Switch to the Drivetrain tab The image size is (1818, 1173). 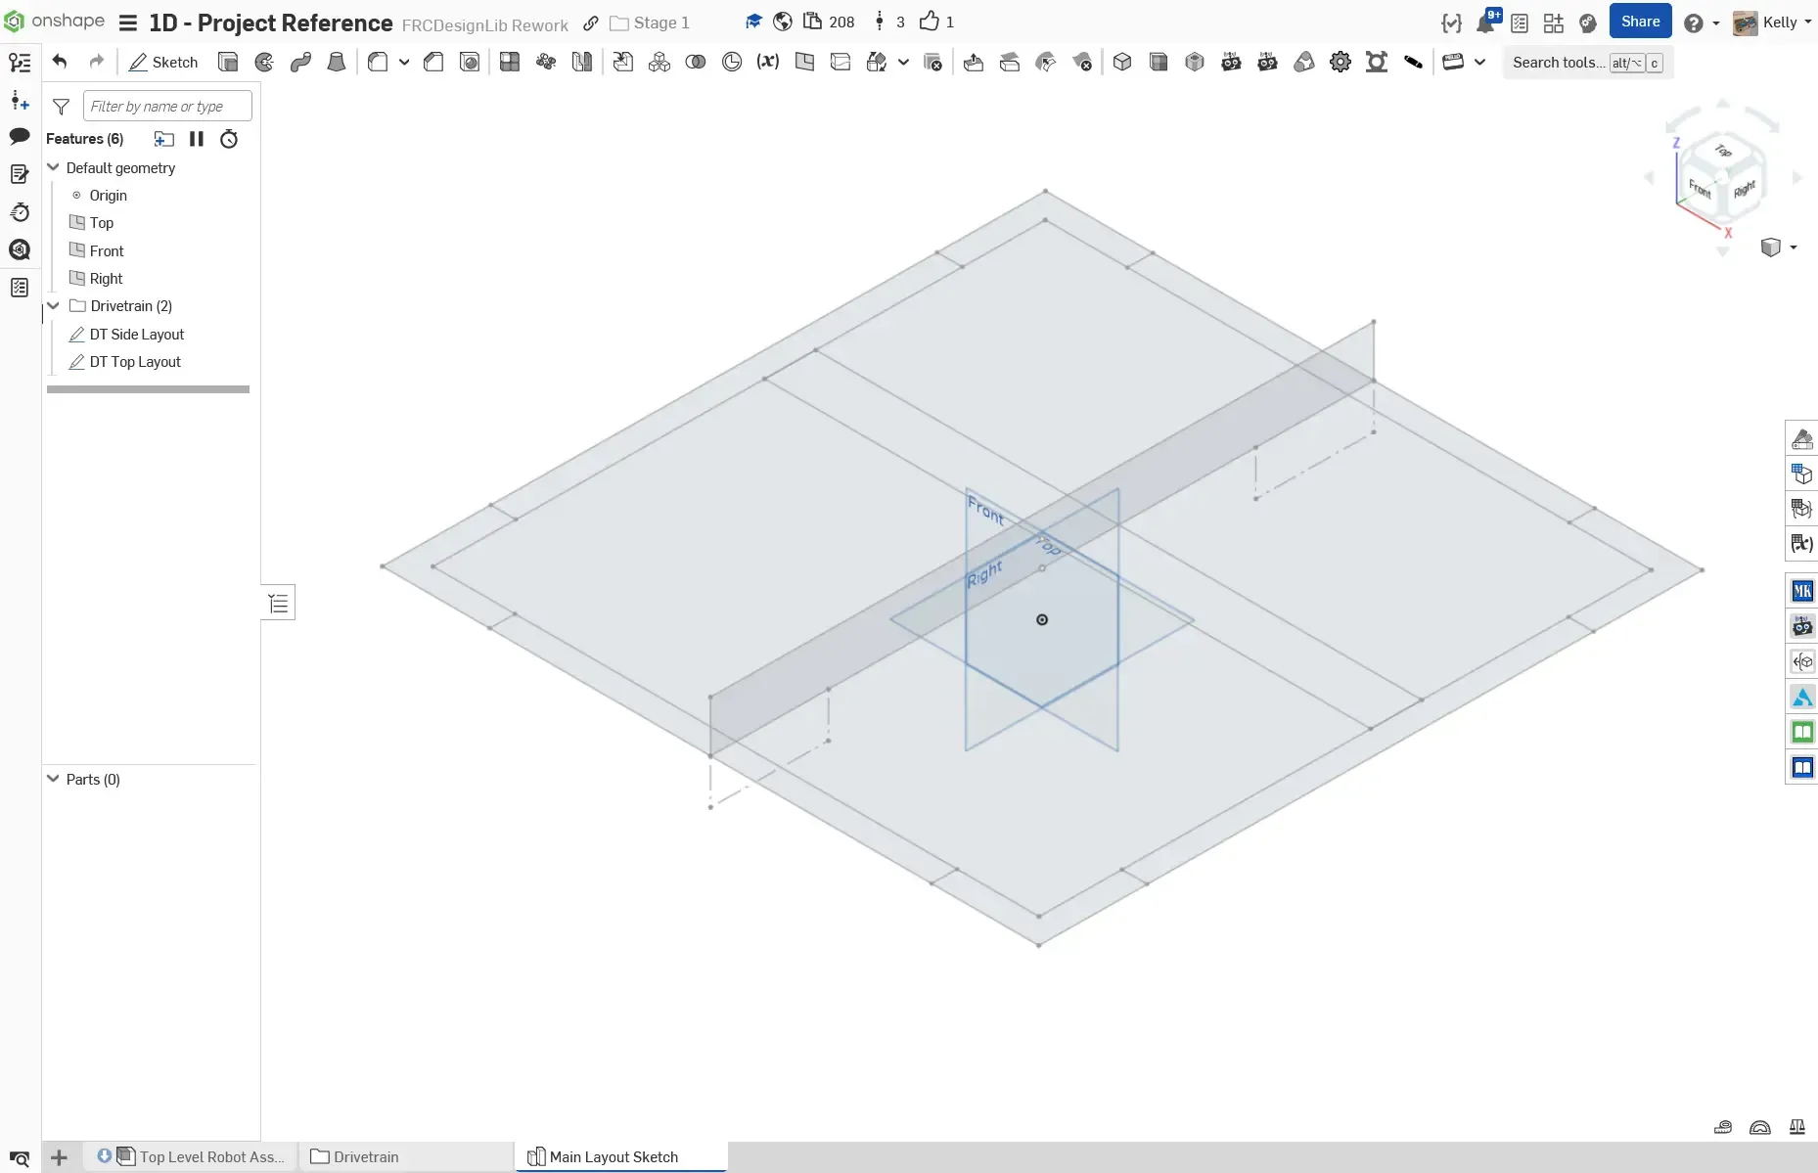pos(365,1156)
